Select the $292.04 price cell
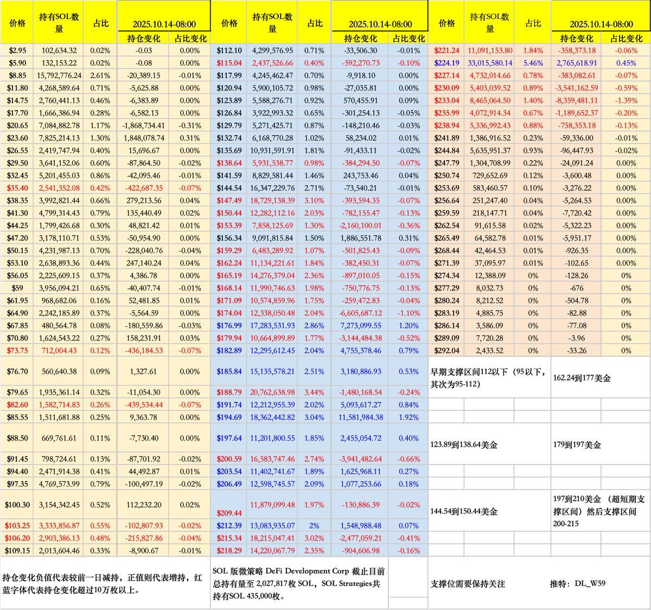Screen dimensions: 651x610 click(446, 350)
